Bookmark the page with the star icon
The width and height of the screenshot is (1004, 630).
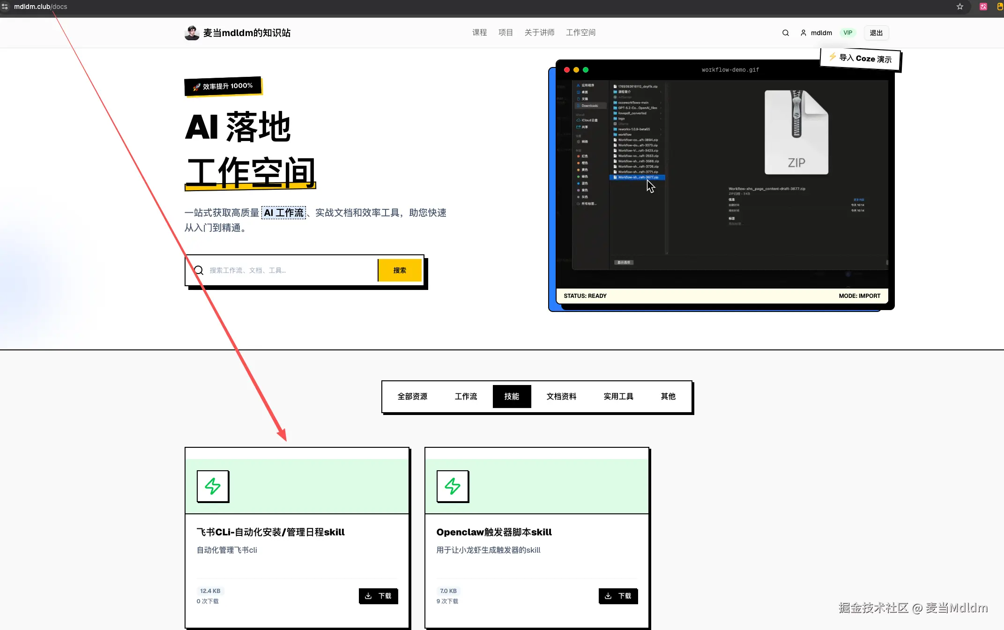(x=959, y=7)
